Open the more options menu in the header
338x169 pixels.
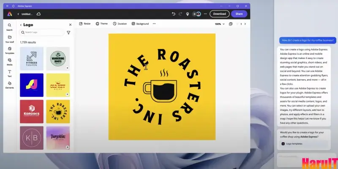[x=205, y=14]
